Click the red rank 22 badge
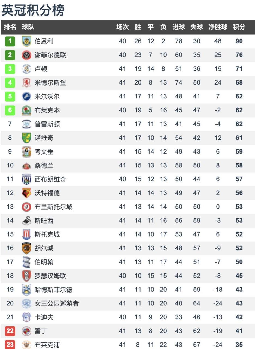 tap(10, 331)
